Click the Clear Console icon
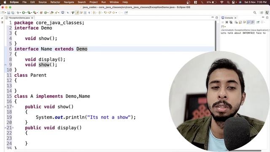 tap(236, 22)
